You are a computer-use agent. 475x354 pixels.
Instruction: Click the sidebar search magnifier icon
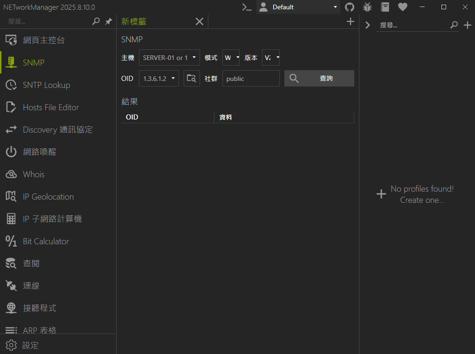click(x=96, y=21)
